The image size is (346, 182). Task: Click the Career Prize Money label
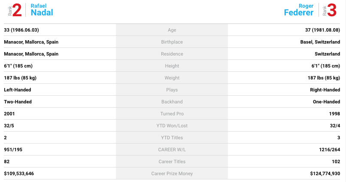[x=172, y=173]
